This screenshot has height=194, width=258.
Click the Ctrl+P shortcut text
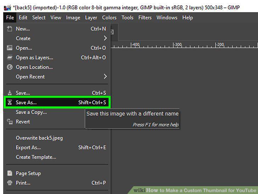coord(99,183)
